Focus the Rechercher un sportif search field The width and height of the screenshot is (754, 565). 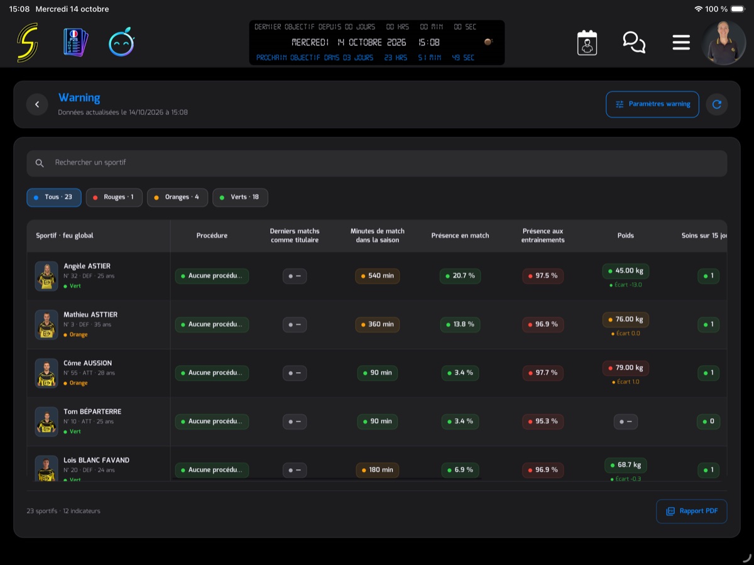[x=376, y=163]
